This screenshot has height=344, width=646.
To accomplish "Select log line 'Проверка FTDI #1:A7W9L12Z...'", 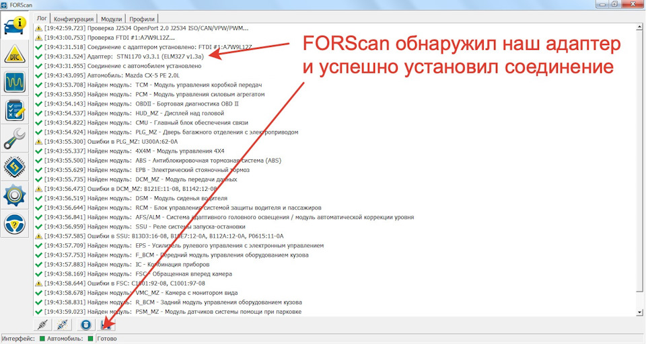I will 109,38.
